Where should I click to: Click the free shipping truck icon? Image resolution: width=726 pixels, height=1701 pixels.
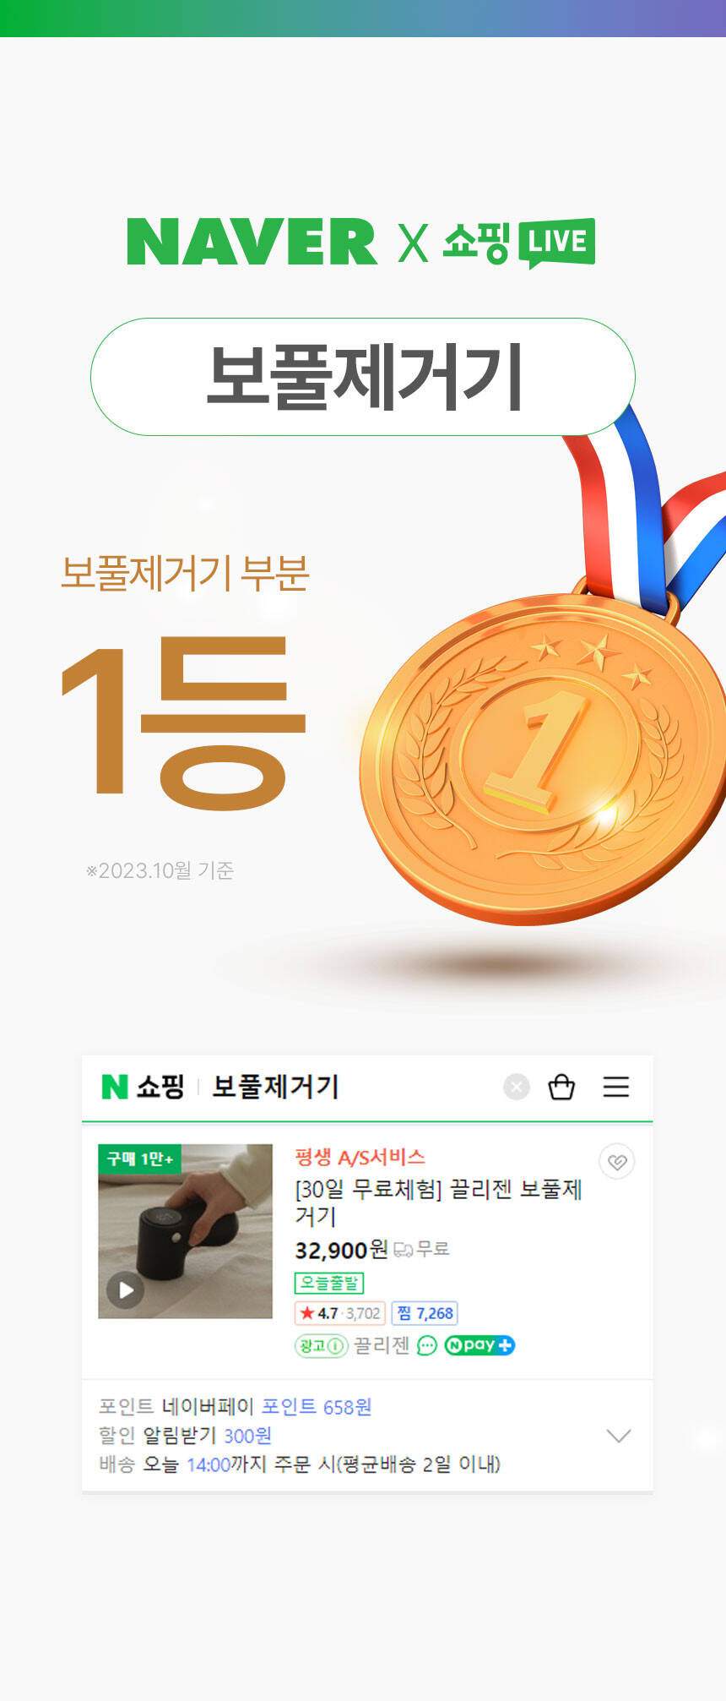[404, 1250]
